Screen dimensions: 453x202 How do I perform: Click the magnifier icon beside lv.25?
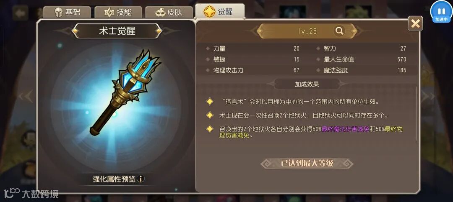(339, 31)
